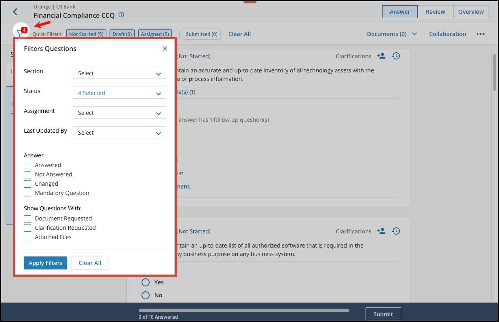Switch to the Review tab

pos(435,12)
